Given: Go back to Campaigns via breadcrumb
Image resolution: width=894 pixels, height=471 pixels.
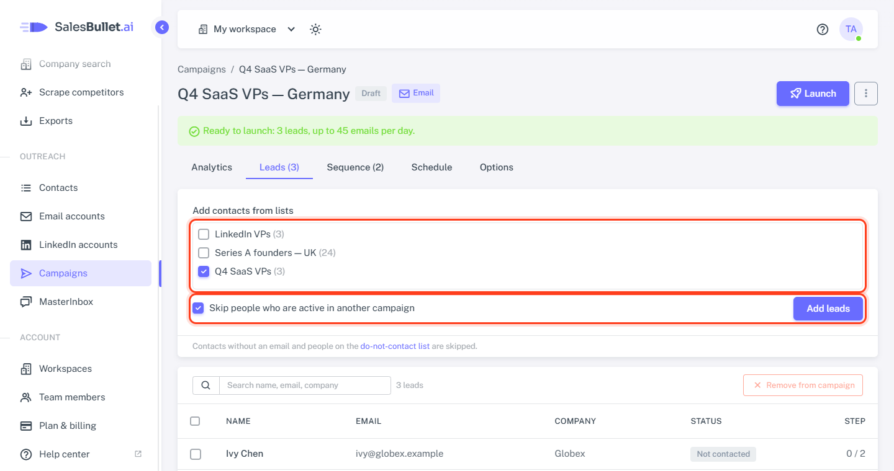Looking at the screenshot, I should point(202,69).
